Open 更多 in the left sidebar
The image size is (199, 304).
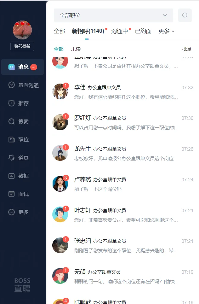[x=19, y=212]
